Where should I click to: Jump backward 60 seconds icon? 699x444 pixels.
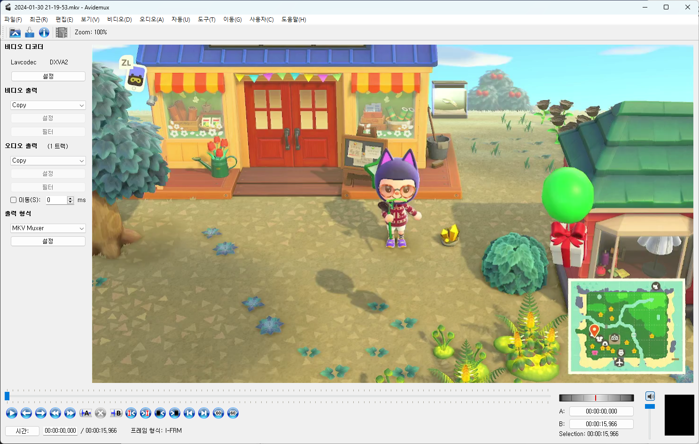218,413
